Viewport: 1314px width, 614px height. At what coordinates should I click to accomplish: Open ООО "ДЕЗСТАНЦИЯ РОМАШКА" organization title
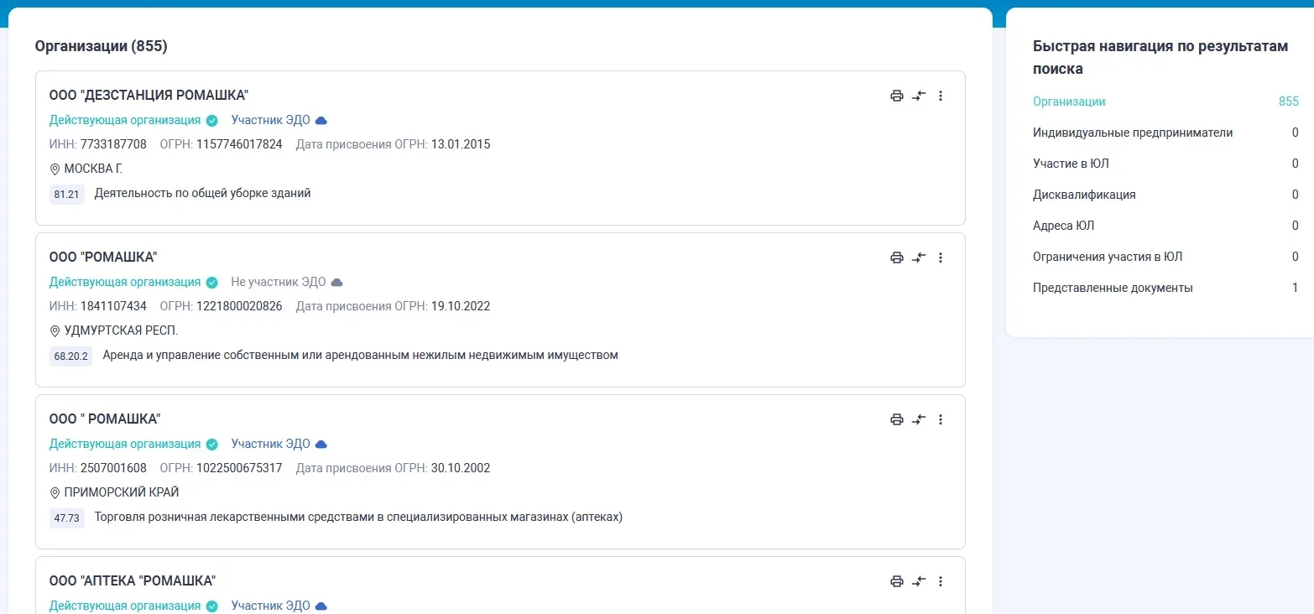pos(149,95)
